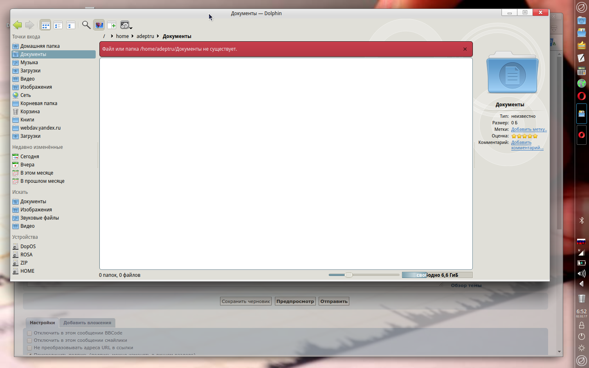Expand the breadcrumb arrow before Документы
Image resolution: width=589 pixels, height=368 pixels.
tap(158, 36)
